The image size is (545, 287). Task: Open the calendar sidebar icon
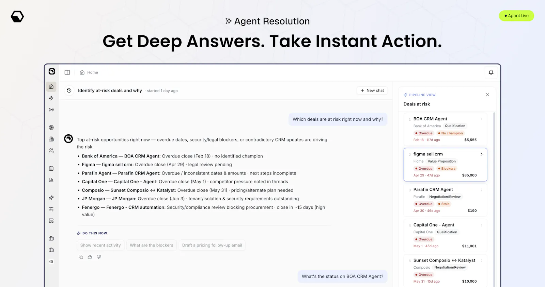click(x=51, y=168)
